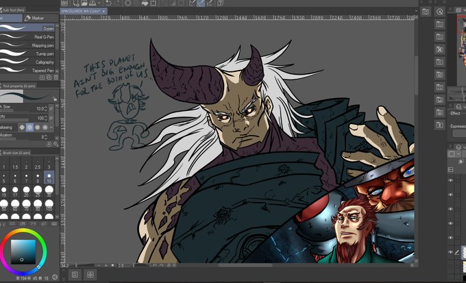The width and height of the screenshot is (466, 283).
Task: Select the Tapered Pen sub tool
Action: coord(27,71)
